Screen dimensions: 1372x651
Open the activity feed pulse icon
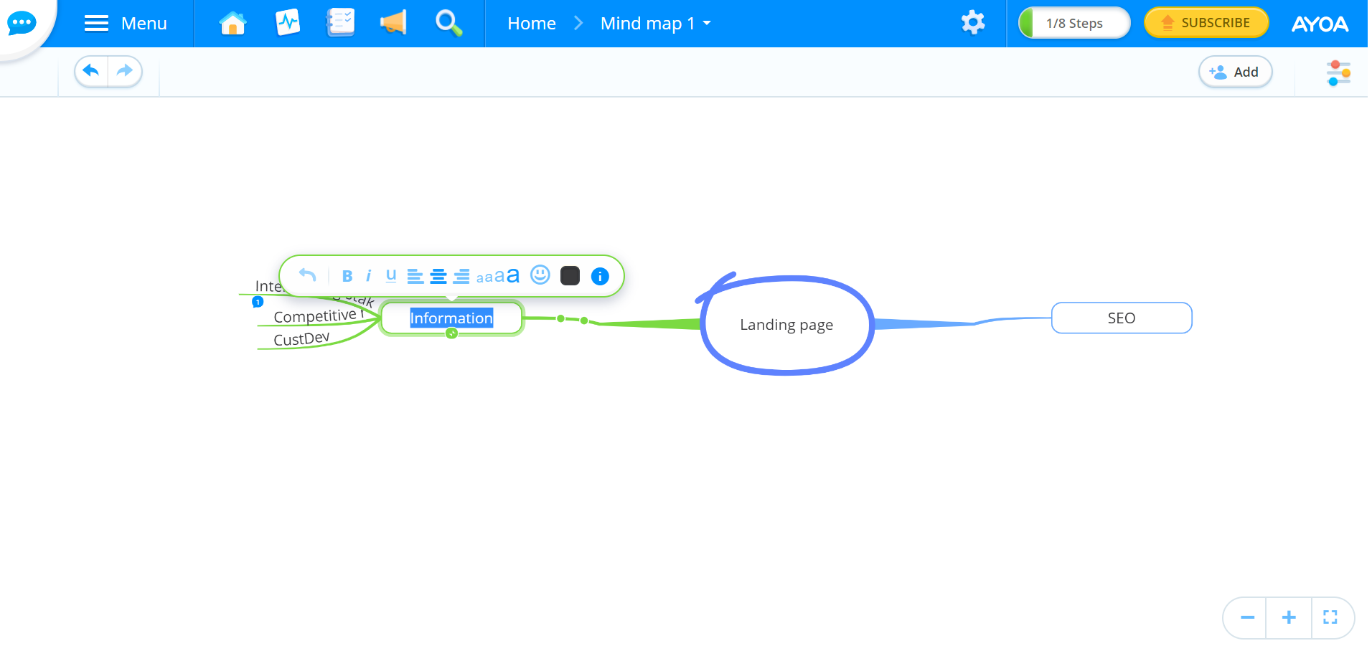click(x=286, y=23)
